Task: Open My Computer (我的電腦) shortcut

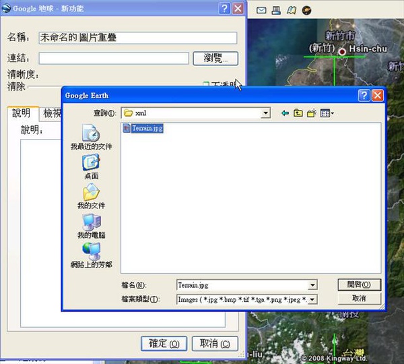Action: [91, 226]
